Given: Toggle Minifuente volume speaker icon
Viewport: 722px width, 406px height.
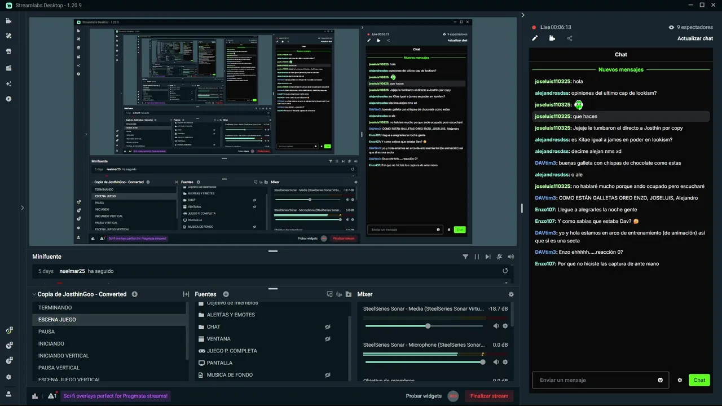Looking at the screenshot, I should point(510,257).
